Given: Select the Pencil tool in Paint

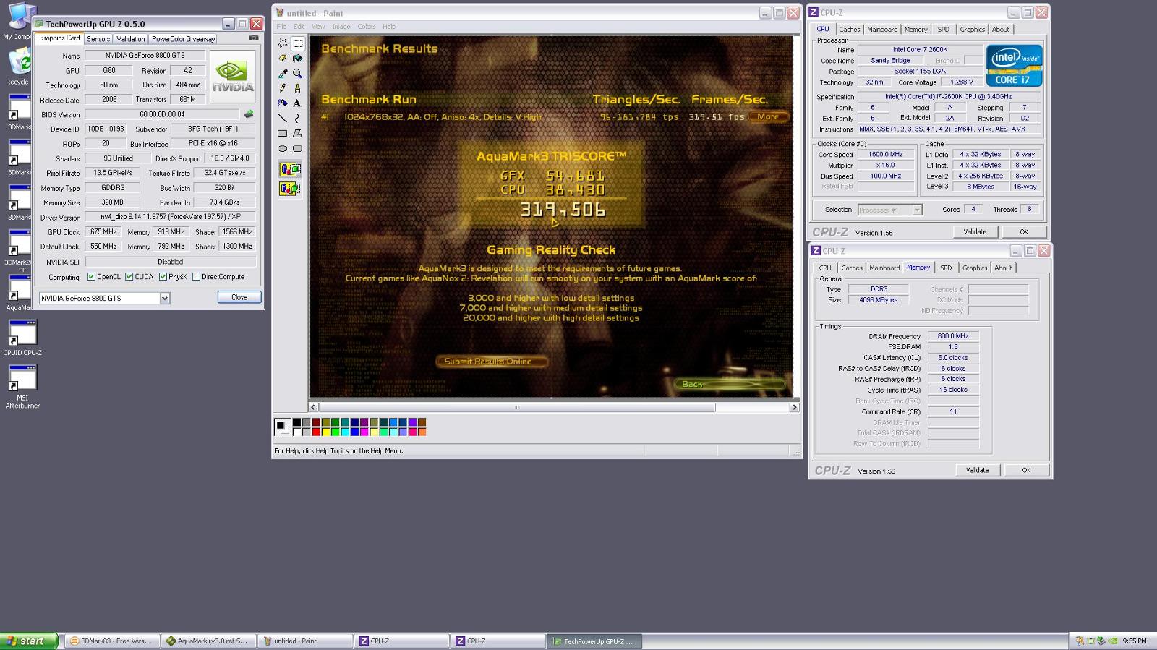Looking at the screenshot, I should (x=283, y=88).
